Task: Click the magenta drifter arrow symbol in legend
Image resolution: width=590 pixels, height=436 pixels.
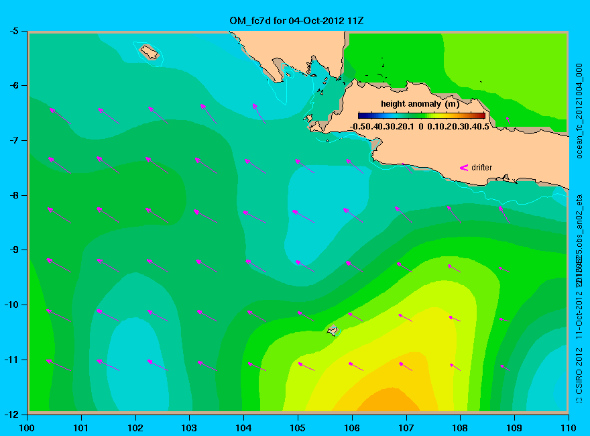Action: 464,168
